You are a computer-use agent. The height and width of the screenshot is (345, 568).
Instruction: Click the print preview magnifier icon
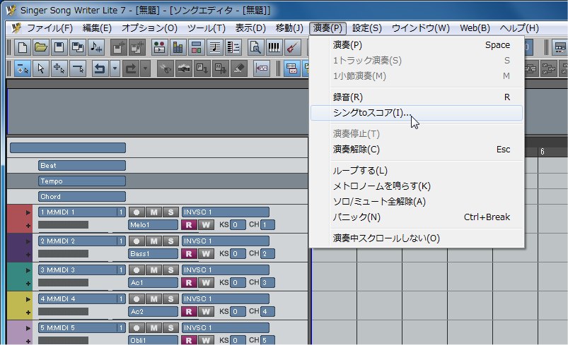coord(255,47)
